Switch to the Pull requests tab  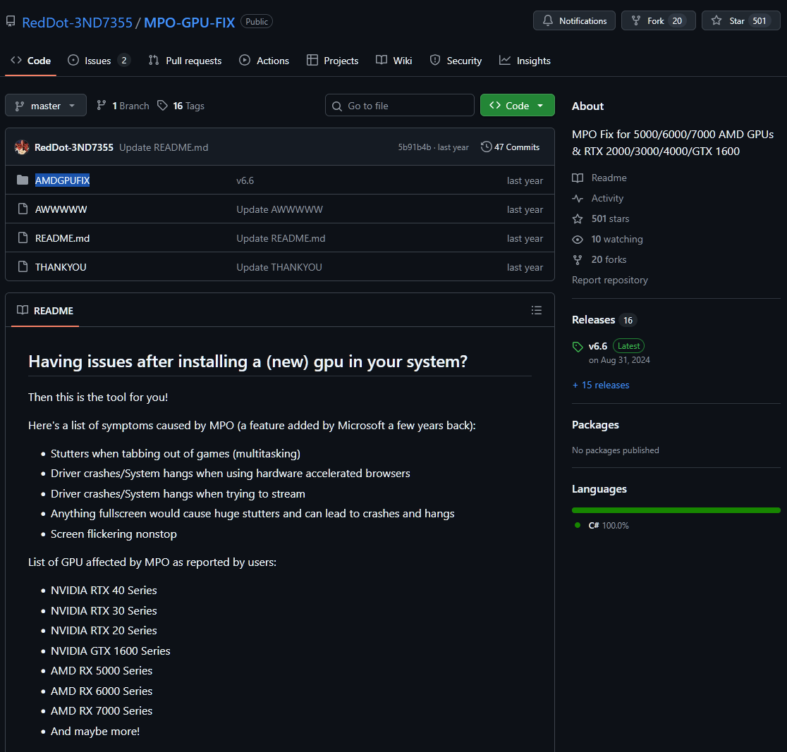click(185, 61)
